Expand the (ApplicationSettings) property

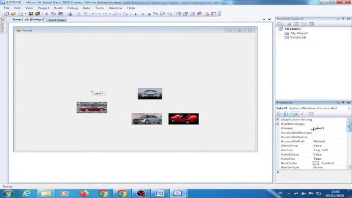pos(277,120)
